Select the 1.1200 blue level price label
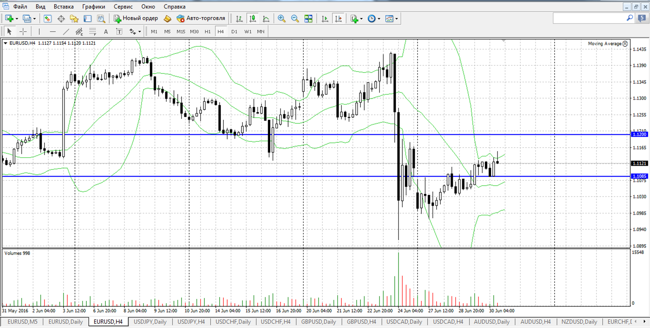650x328 pixels. (640, 134)
